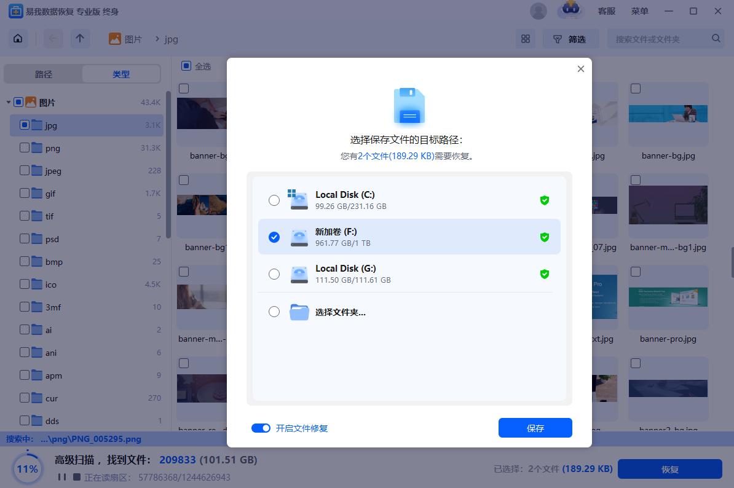Stop the scan with stop icon
The image size is (734, 488).
click(76, 477)
